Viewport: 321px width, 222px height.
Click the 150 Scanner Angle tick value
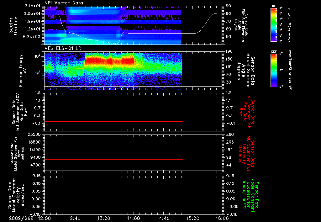coord(229,59)
